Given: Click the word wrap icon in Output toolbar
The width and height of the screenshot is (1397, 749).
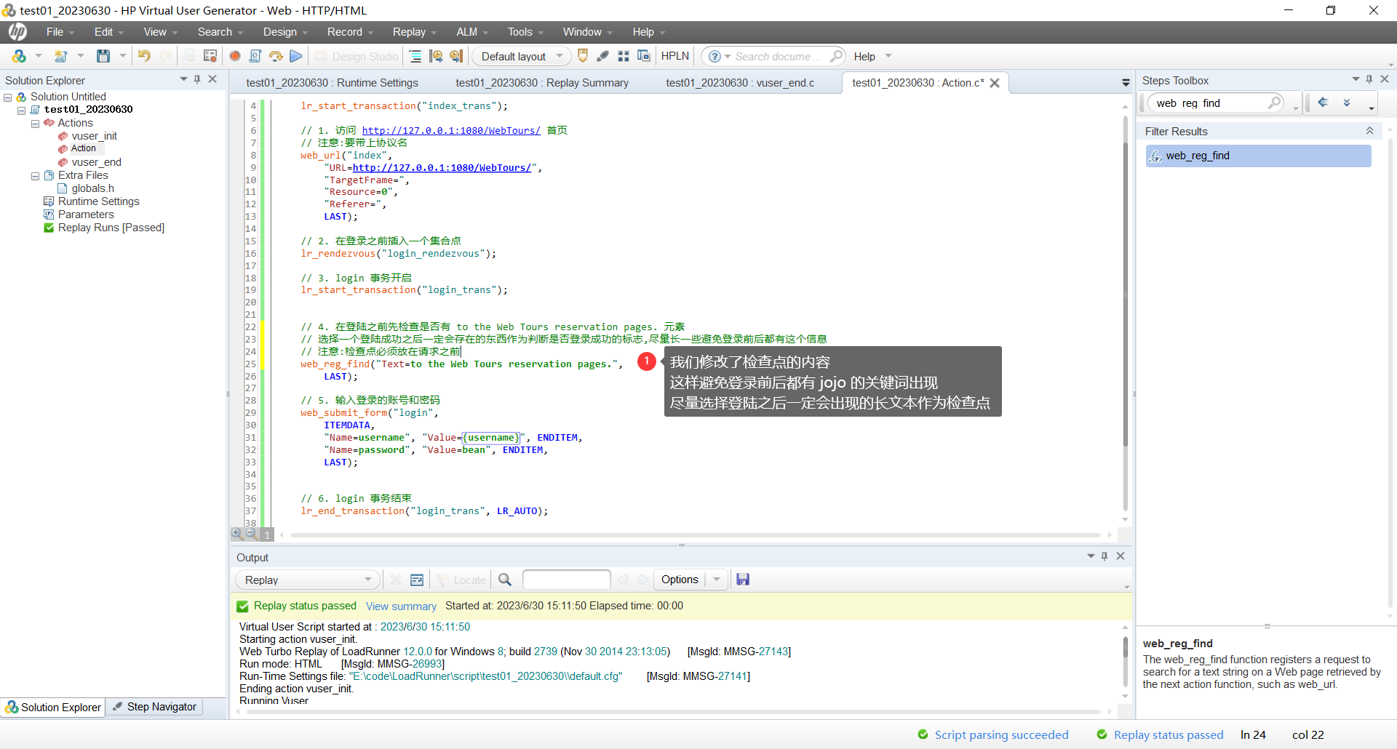Looking at the screenshot, I should tap(417, 580).
